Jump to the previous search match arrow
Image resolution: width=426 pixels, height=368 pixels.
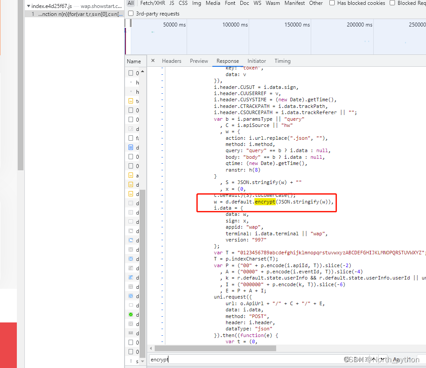coord(374,359)
